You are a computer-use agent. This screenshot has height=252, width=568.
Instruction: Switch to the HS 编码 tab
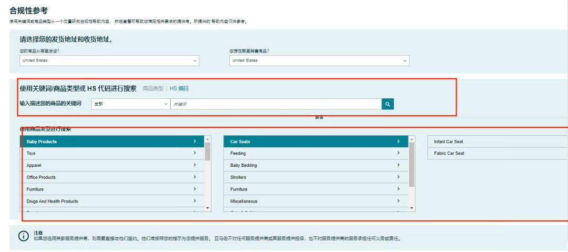[179, 88]
